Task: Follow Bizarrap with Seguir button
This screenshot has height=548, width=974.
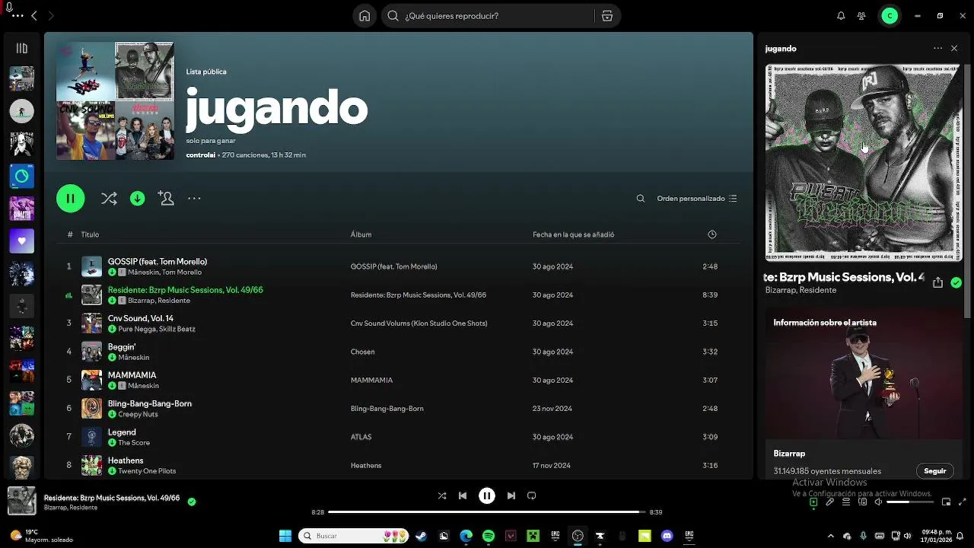Action: [934, 471]
